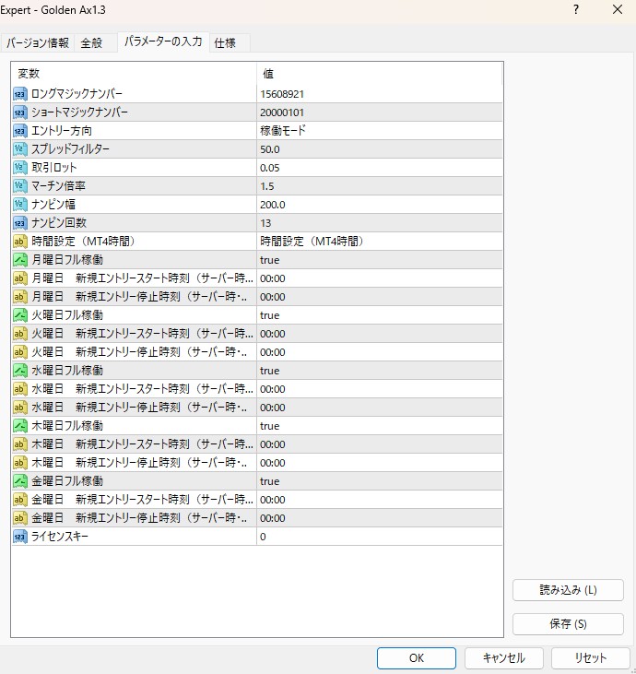Select the ナンピン回数 variable name
The image size is (636, 674).
click(x=59, y=223)
